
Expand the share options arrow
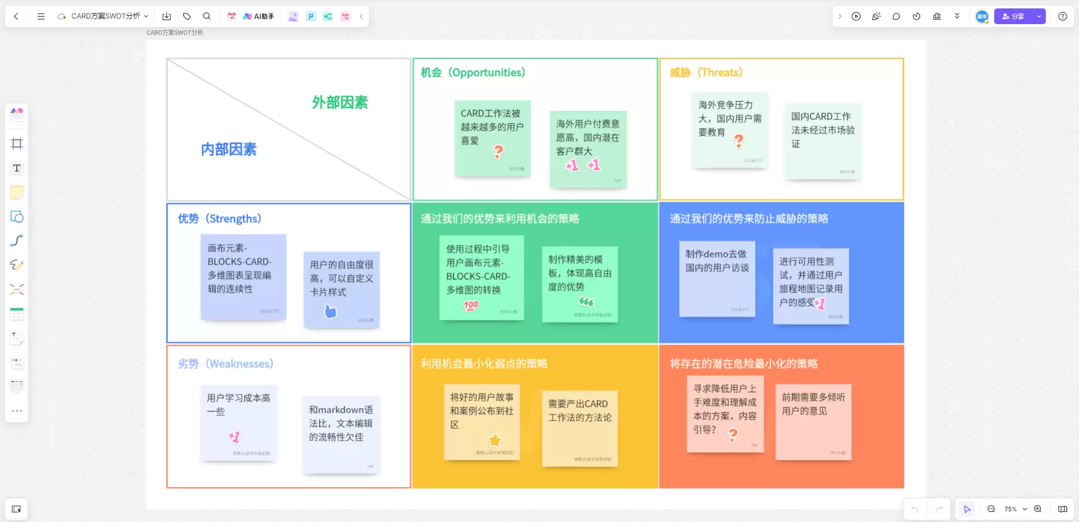tap(1039, 16)
